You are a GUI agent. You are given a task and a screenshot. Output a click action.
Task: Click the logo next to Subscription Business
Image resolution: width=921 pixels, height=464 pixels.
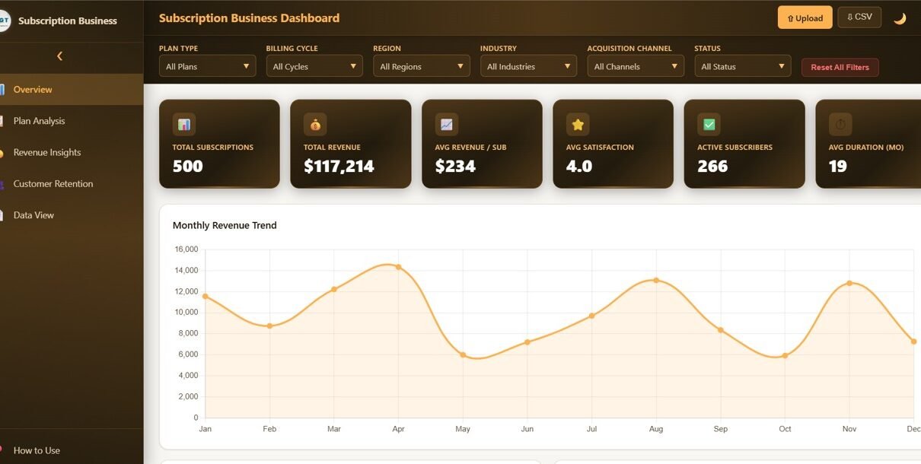pos(4,21)
